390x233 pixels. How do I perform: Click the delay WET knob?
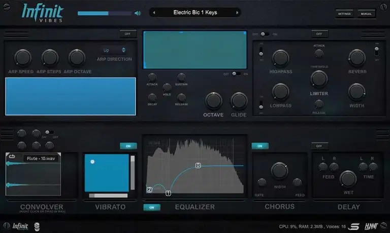(x=348, y=179)
